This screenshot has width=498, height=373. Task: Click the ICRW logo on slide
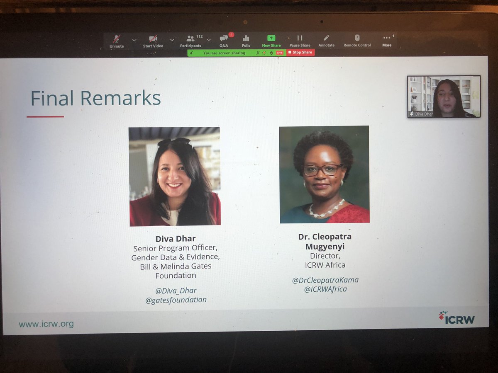[x=456, y=318]
